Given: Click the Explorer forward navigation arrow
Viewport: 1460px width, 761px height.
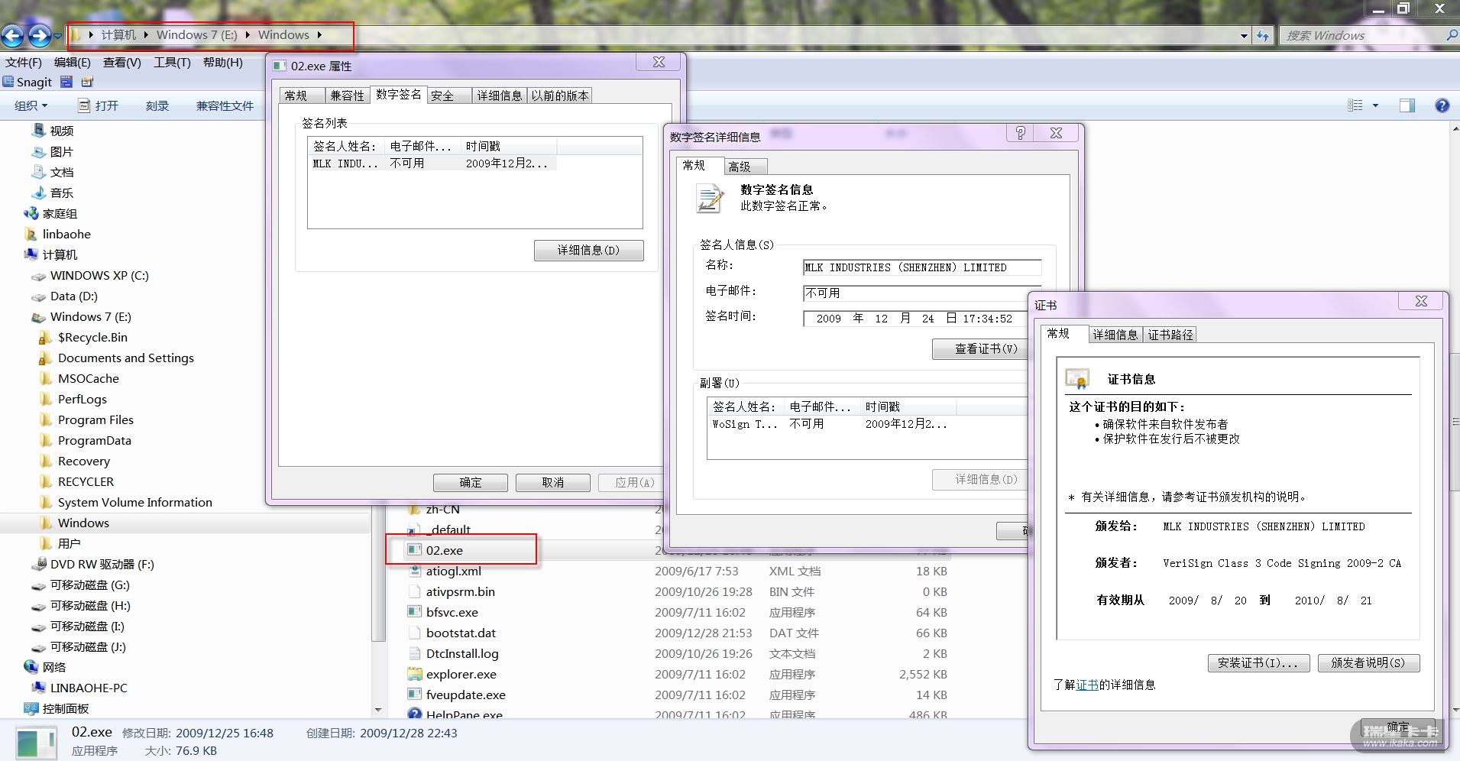Looking at the screenshot, I should point(39,35).
